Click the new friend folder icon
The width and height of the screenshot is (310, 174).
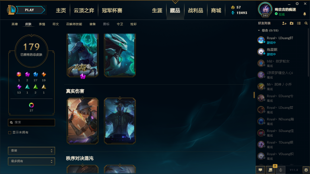[292, 23]
